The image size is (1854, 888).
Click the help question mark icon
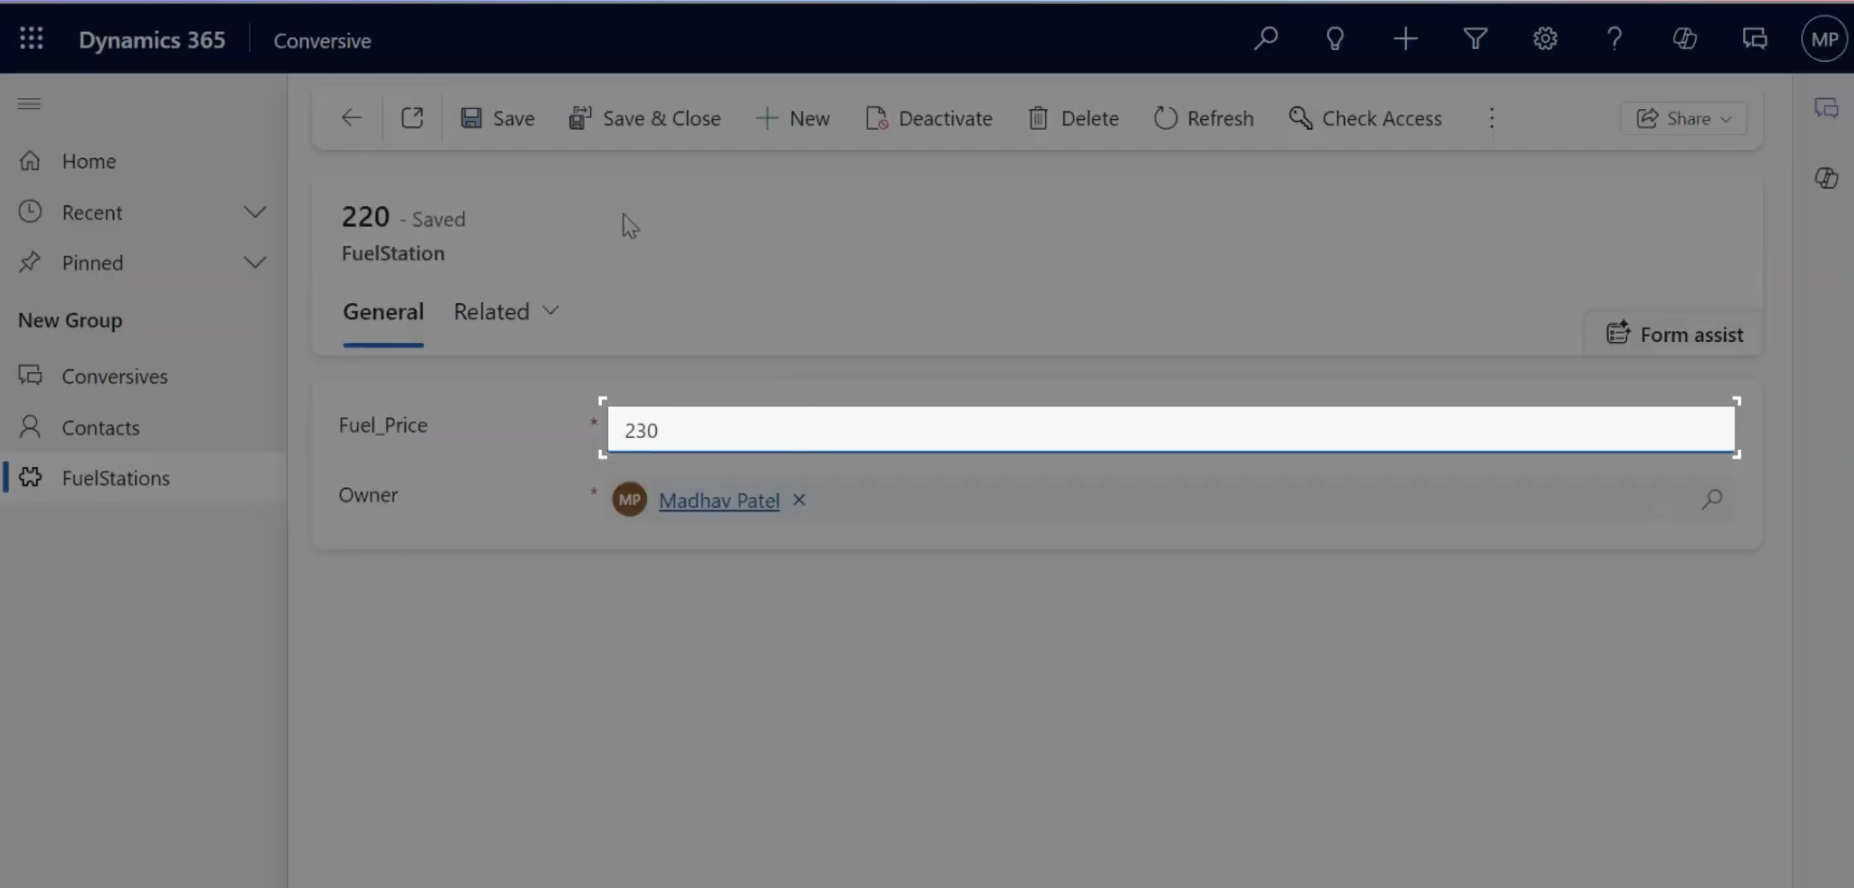[1614, 39]
